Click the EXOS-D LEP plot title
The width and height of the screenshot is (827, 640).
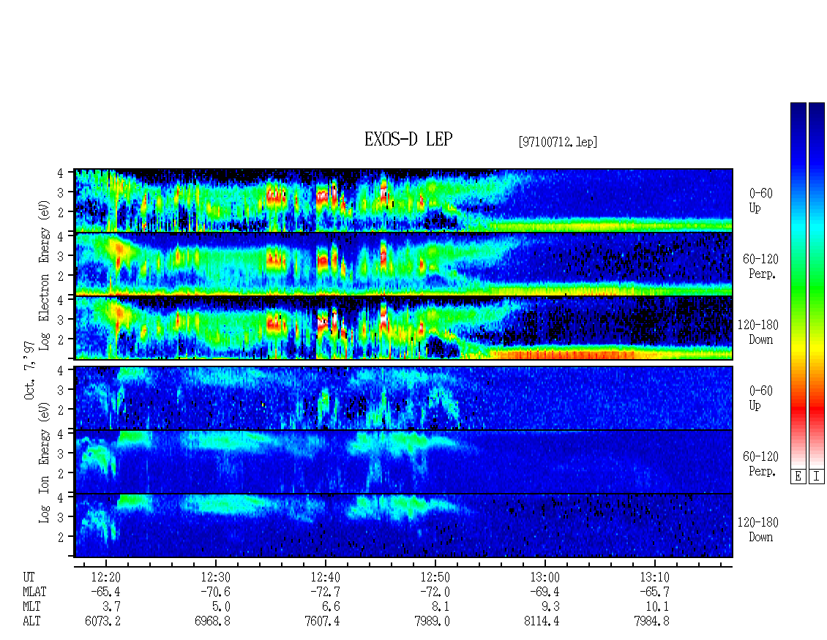(408, 140)
